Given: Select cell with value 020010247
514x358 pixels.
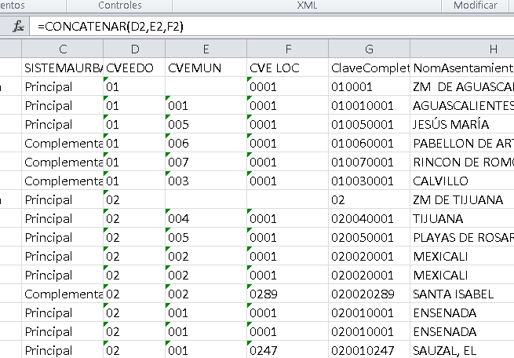Looking at the screenshot, I should tap(369, 350).
